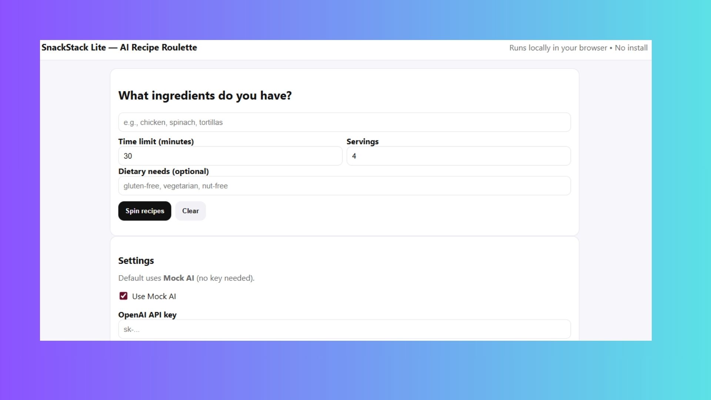Click the Use Mock AI label text

[154, 296]
